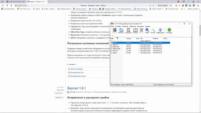Click the Yandex home 'Я' icon

[x=7, y=6]
